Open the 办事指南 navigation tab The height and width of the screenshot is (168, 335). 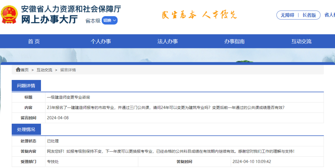tap(234, 42)
